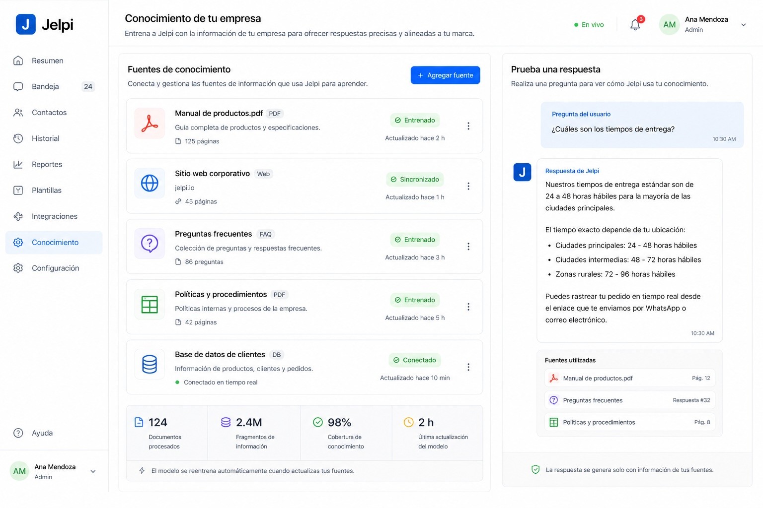Go to Resumen in the sidebar

(54, 61)
